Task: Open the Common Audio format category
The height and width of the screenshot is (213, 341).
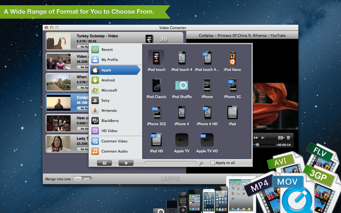Action: pos(116,151)
